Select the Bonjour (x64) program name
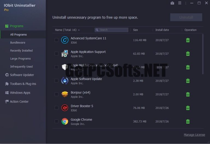 click(80, 92)
